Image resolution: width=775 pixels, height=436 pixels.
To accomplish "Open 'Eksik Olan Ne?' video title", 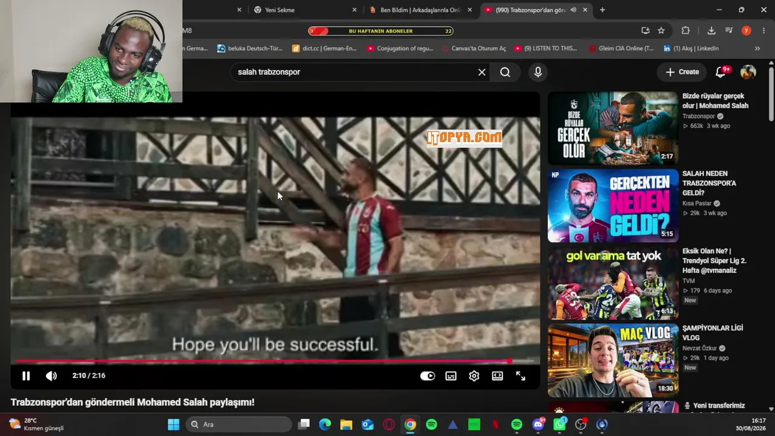I will point(714,261).
